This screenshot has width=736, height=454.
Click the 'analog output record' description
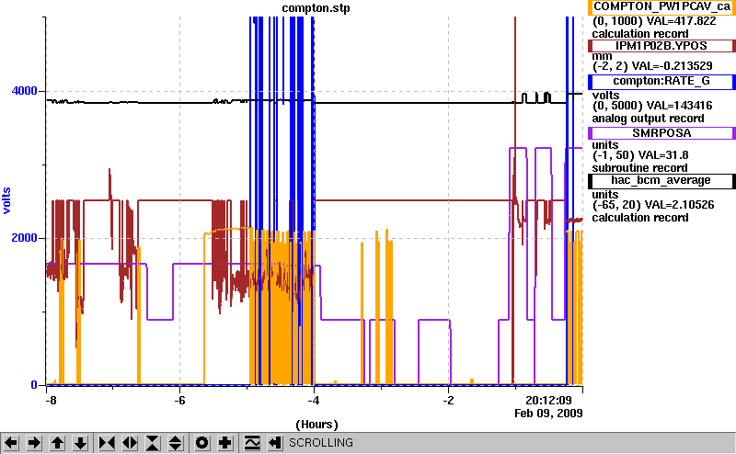(649, 119)
